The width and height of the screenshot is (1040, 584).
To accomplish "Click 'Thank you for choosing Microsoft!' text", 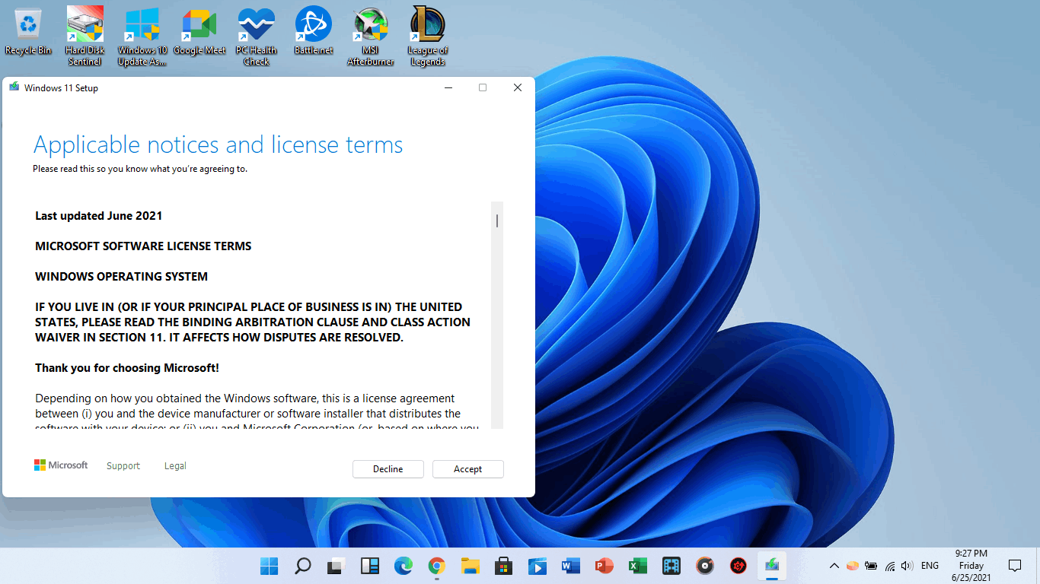I will click(127, 368).
